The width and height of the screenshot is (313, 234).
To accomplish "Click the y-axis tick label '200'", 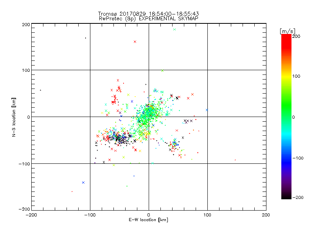I will [x=26, y=25].
